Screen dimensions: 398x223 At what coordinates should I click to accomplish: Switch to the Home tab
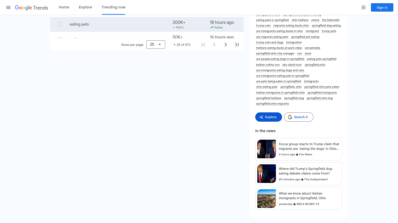[64, 7]
